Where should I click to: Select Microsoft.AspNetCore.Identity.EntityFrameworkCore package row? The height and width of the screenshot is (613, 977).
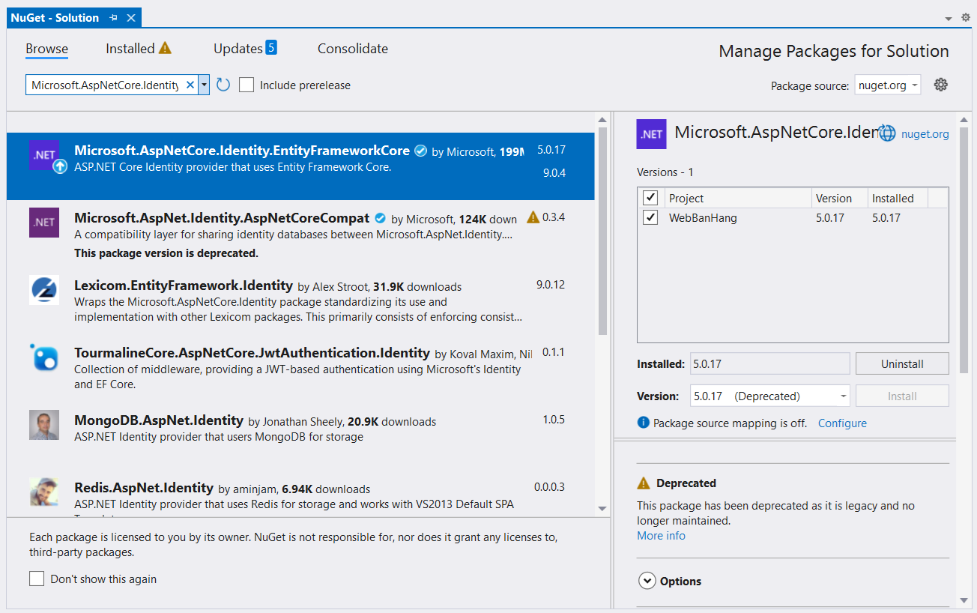(x=300, y=166)
